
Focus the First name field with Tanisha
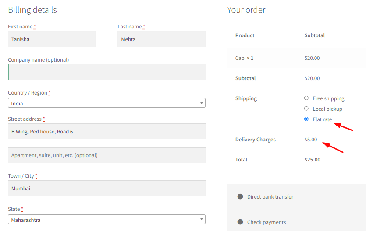[52, 39]
